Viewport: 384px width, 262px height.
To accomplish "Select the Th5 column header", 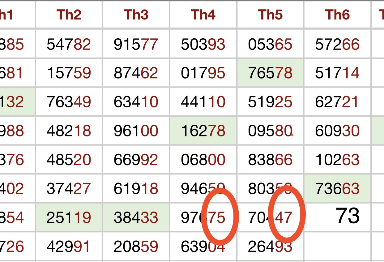I will 270,15.
